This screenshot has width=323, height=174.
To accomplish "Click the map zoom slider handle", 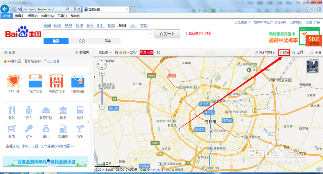I will pyautogui.click(x=102, y=88).
